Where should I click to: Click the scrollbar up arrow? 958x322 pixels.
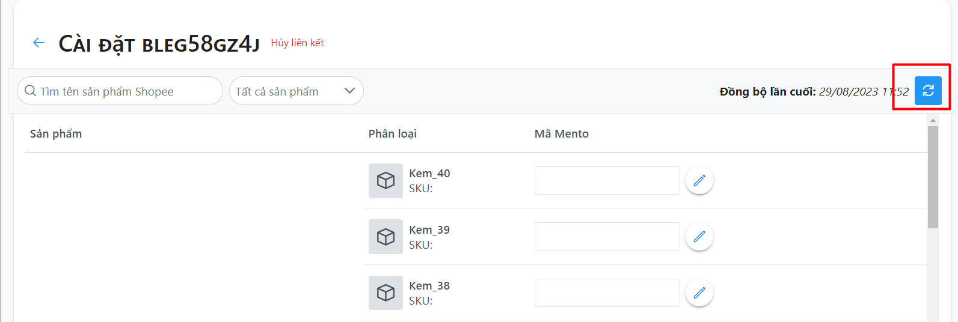click(x=933, y=121)
